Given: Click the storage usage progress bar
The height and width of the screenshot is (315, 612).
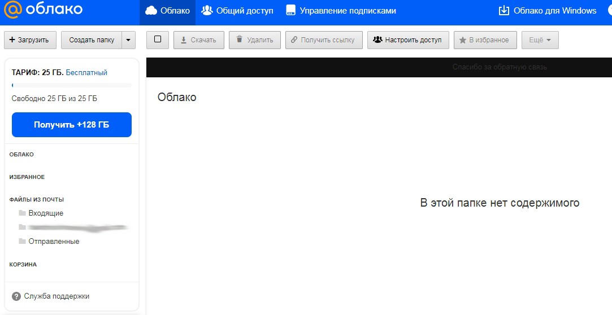Looking at the screenshot, I should [x=72, y=85].
